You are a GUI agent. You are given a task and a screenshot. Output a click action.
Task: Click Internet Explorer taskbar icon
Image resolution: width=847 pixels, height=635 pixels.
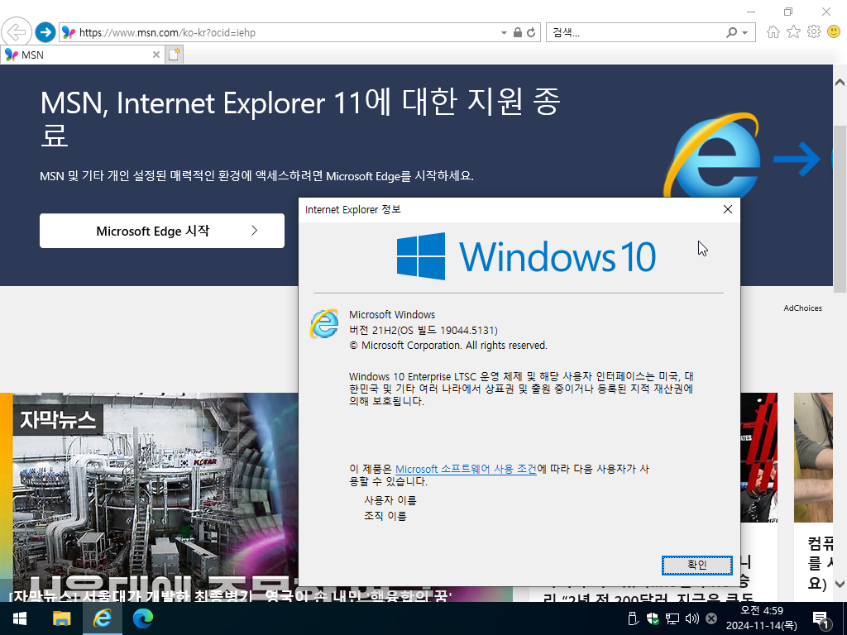[102, 618]
